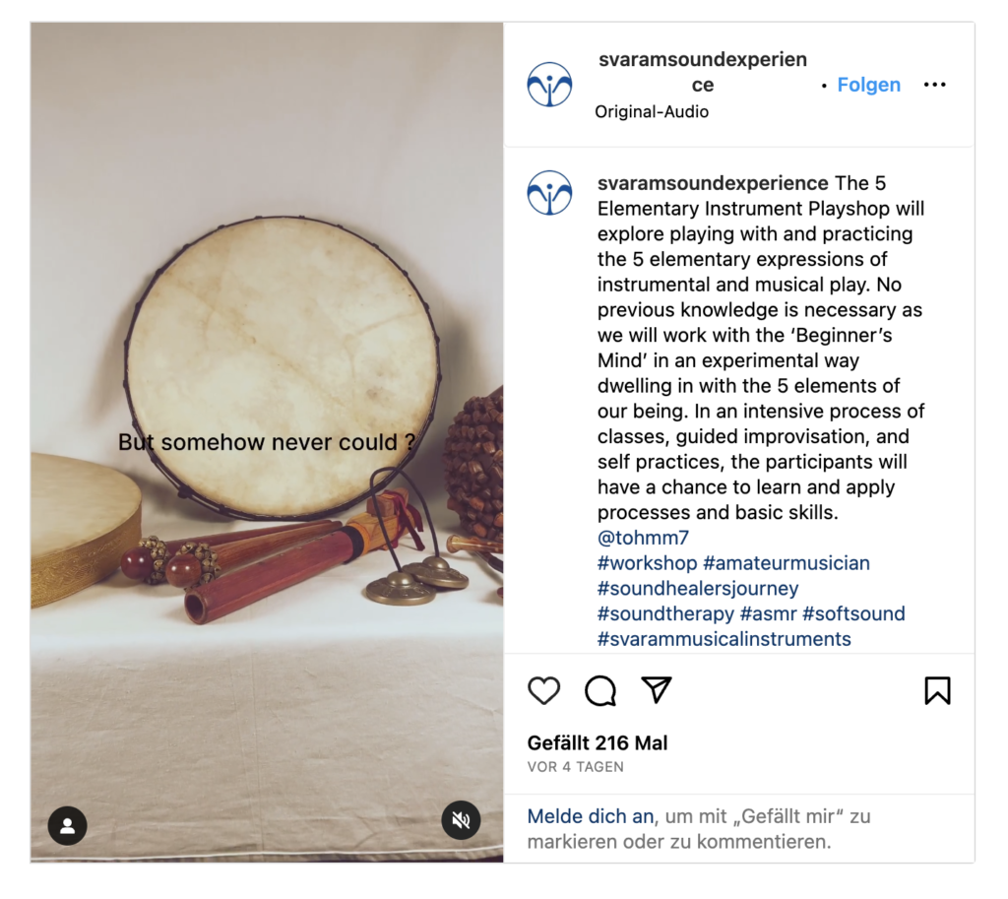Click the header profile avatar logo
Image resolution: width=1008 pixels, height=899 pixels.
click(x=549, y=85)
